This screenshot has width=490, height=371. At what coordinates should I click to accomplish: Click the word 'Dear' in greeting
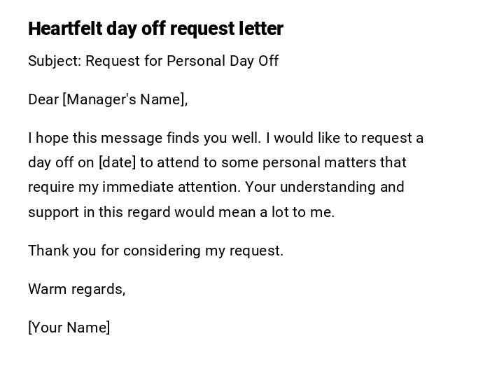pos(43,99)
